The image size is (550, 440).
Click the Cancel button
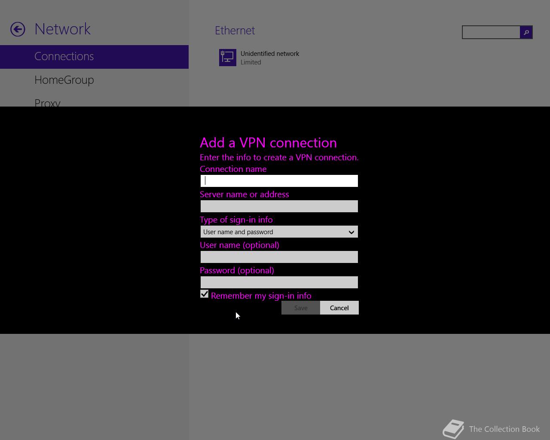point(339,308)
